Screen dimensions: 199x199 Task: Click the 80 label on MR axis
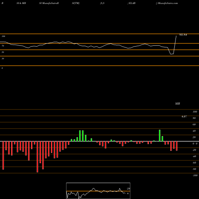194,118
